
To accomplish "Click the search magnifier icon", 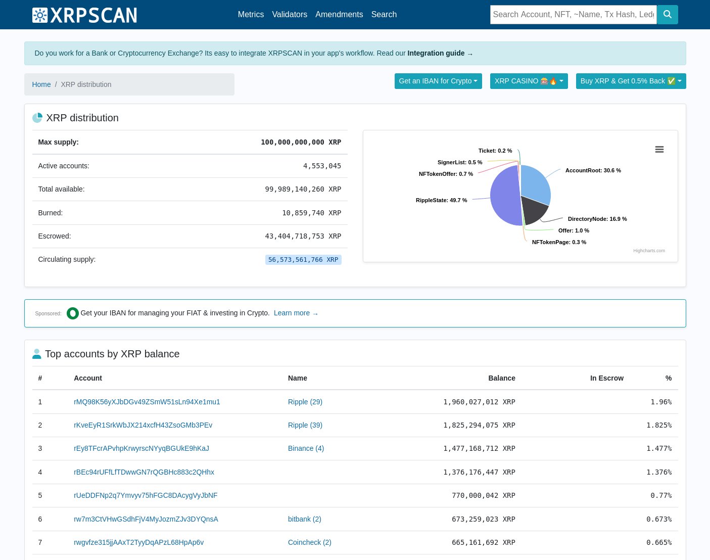I will click(x=667, y=15).
